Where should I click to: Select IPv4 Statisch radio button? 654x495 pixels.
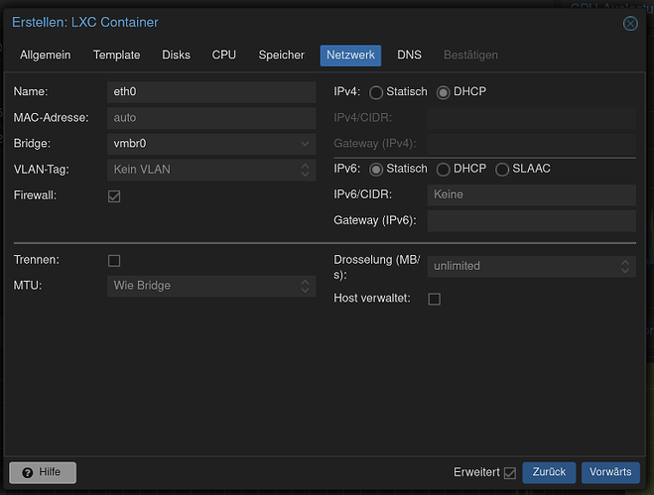[x=376, y=92]
